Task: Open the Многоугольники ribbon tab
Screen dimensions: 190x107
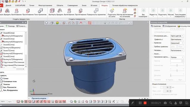Action: (x=45, y=5)
